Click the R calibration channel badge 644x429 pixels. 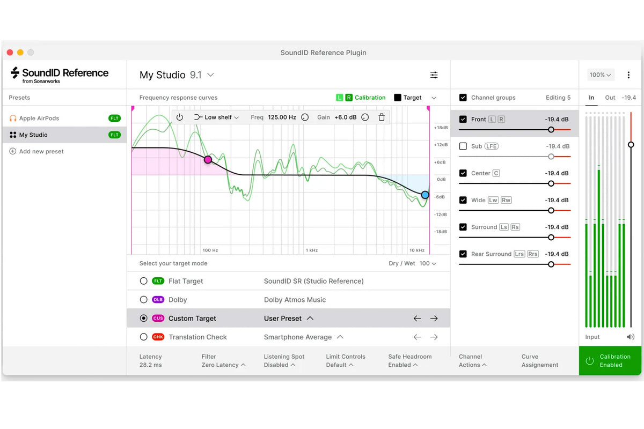pos(349,98)
